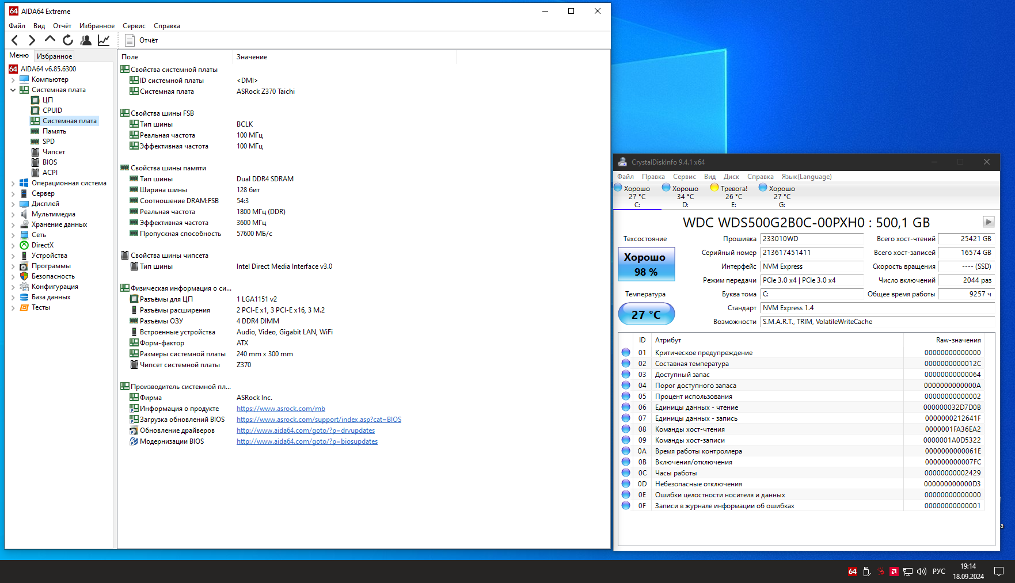
Task: Expand the Сеть tree node
Action: tap(13, 235)
